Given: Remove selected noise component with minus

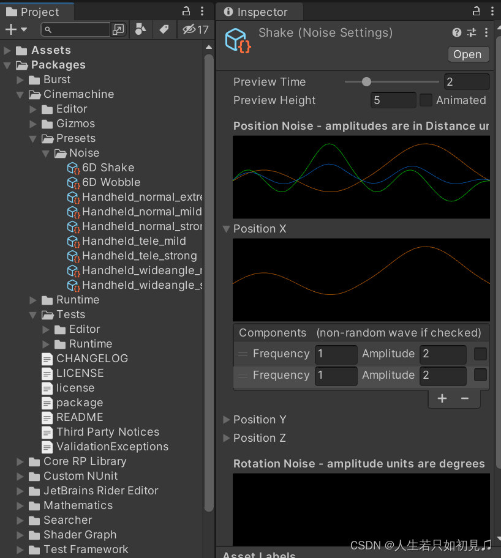Looking at the screenshot, I should pos(465,398).
